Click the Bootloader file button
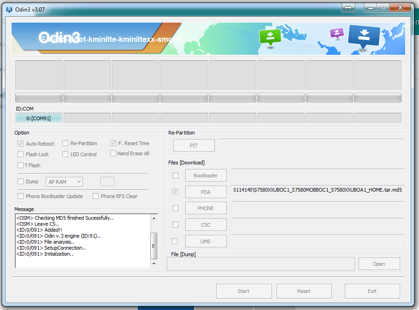This screenshot has width=419, height=310. [206, 175]
